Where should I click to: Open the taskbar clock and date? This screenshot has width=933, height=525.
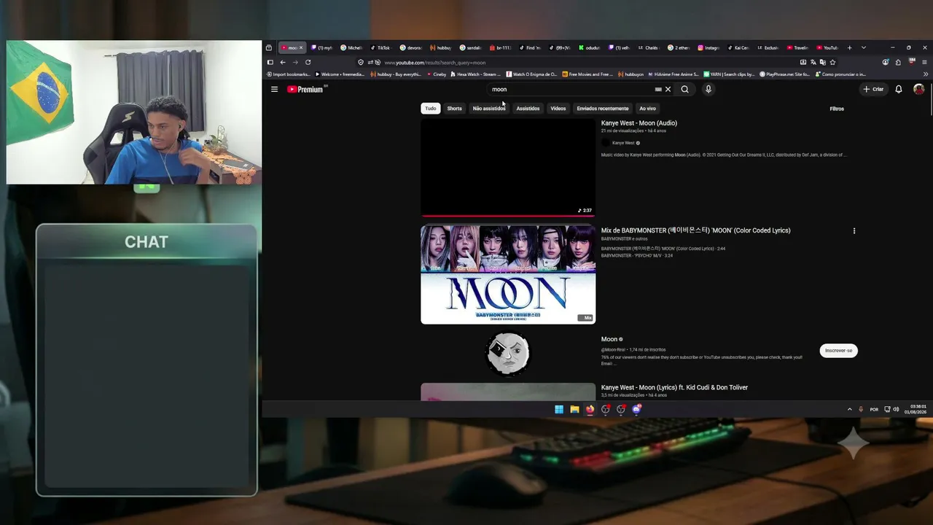coord(916,409)
